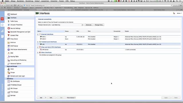Click the Reset button
Viewport: 183px width, 103px height.
[176, 98]
